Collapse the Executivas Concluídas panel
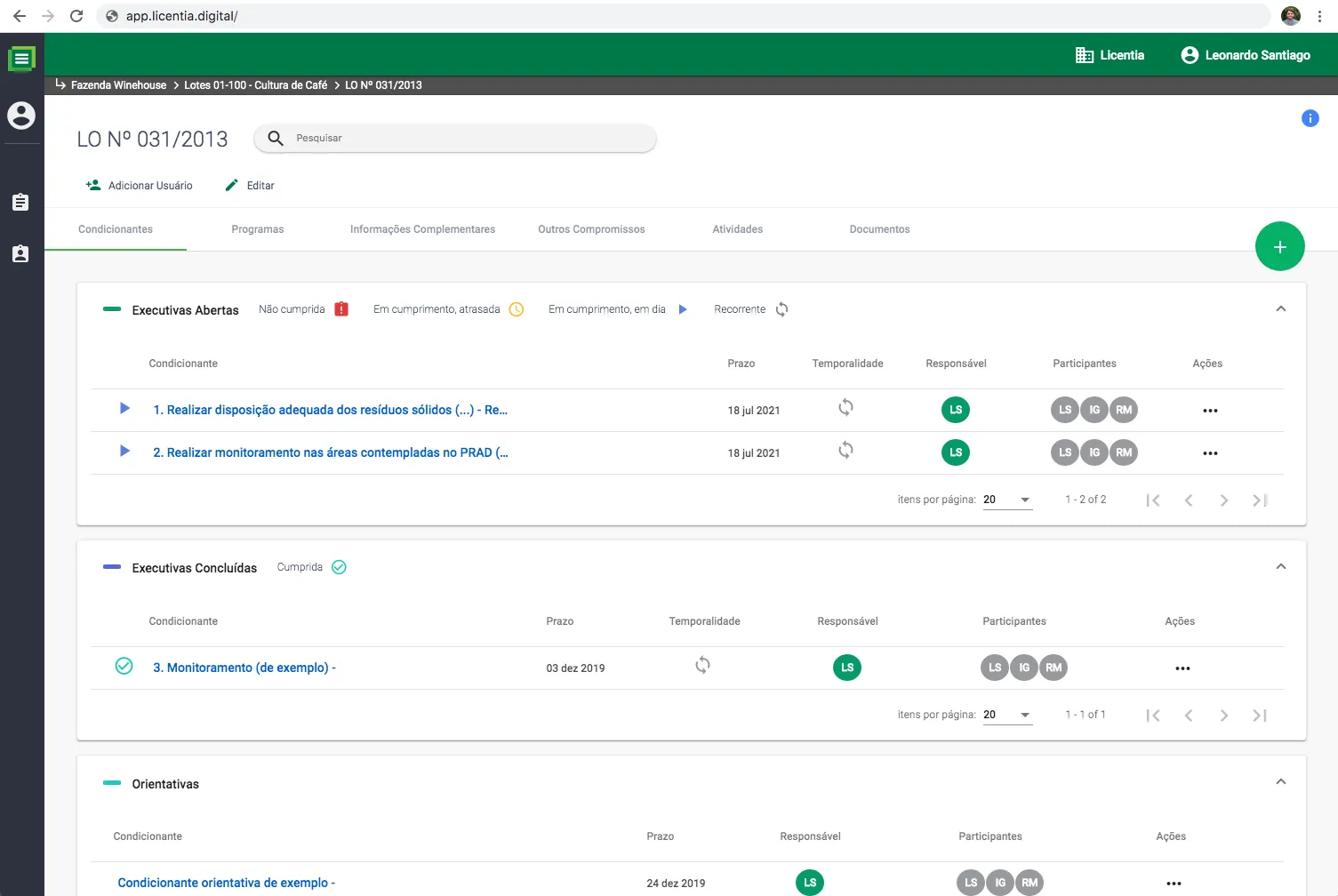Viewport: 1338px width, 896px height. click(x=1281, y=567)
